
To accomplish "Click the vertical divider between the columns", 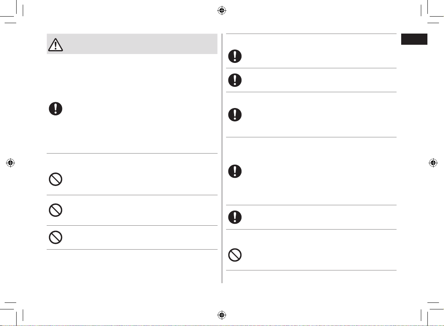I will pos(222,158).
